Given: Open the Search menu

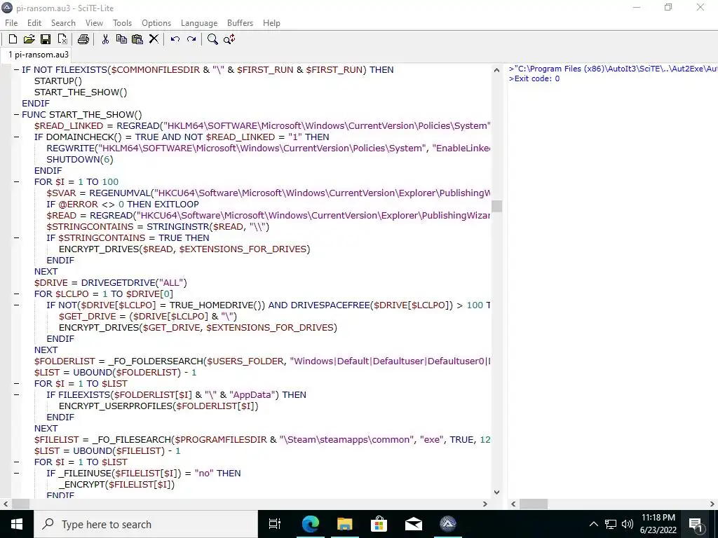Looking at the screenshot, I should (63, 23).
